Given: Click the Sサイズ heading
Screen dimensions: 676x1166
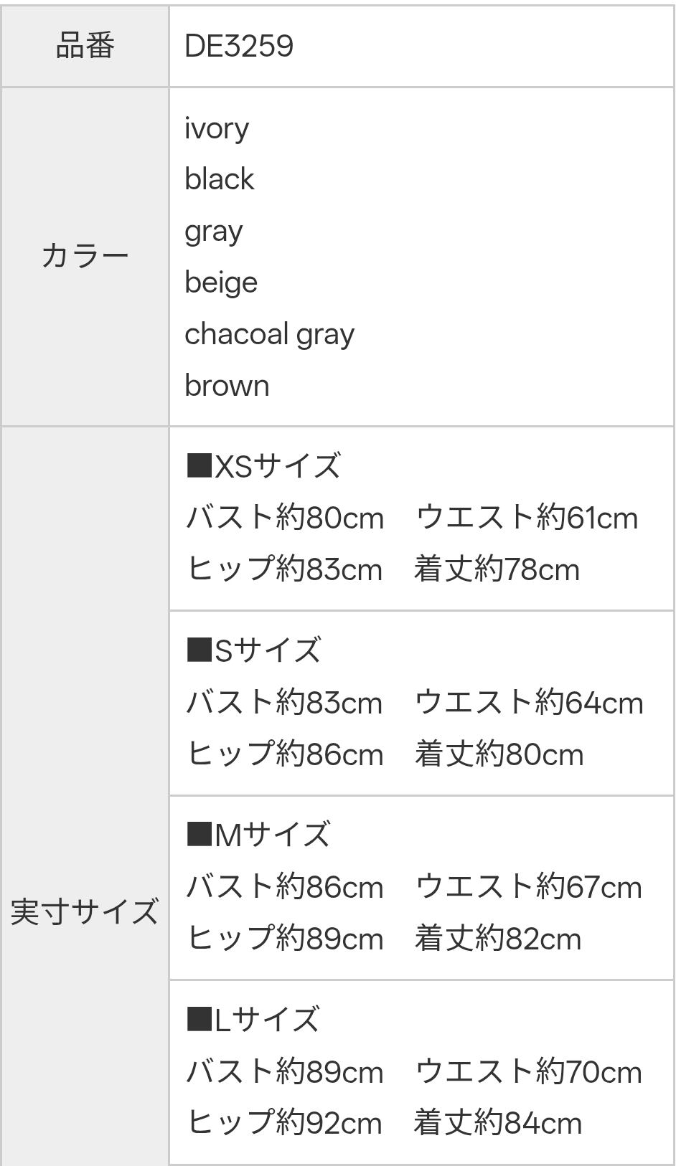Looking at the screenshot, I should (x=253, y=650).
